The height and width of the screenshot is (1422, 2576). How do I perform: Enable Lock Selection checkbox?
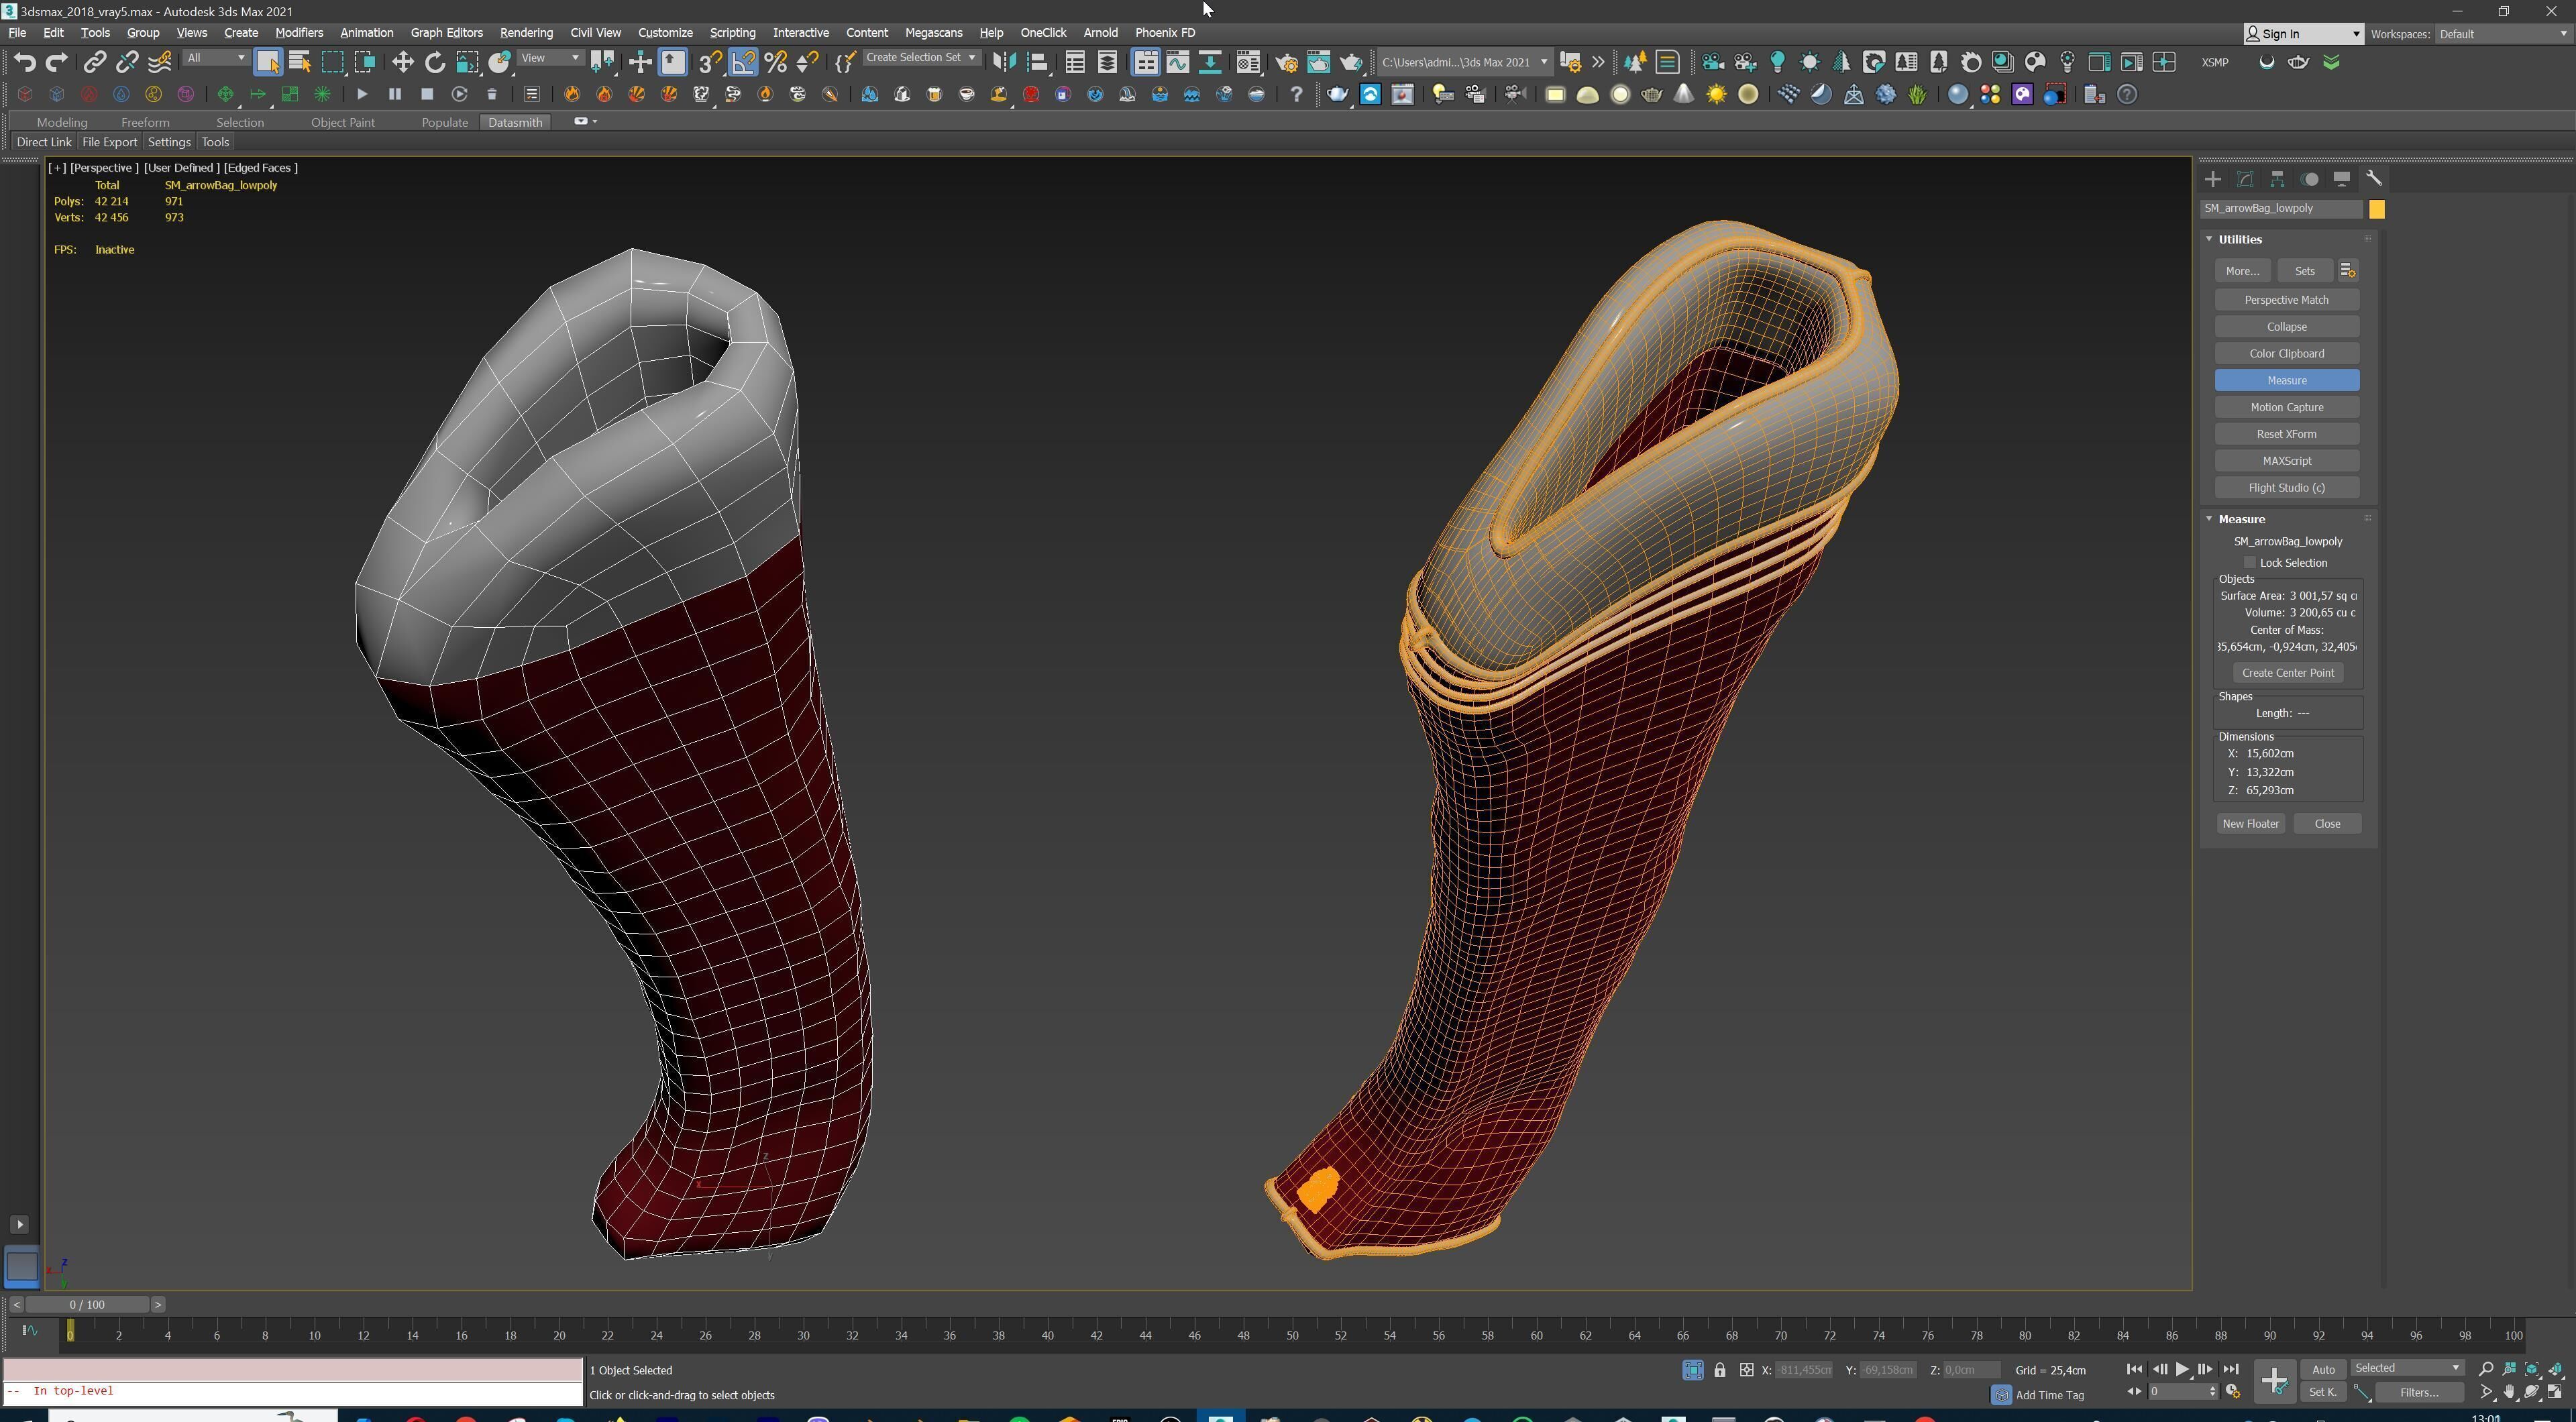click(2250, 563)
